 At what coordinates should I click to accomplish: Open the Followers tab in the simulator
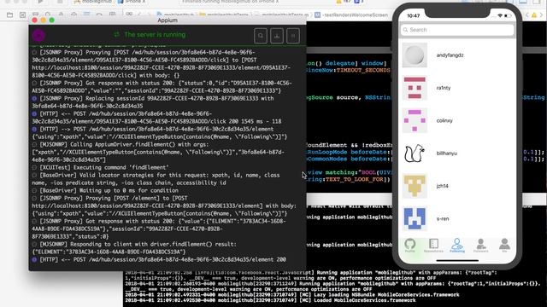(x=480, y=246)
